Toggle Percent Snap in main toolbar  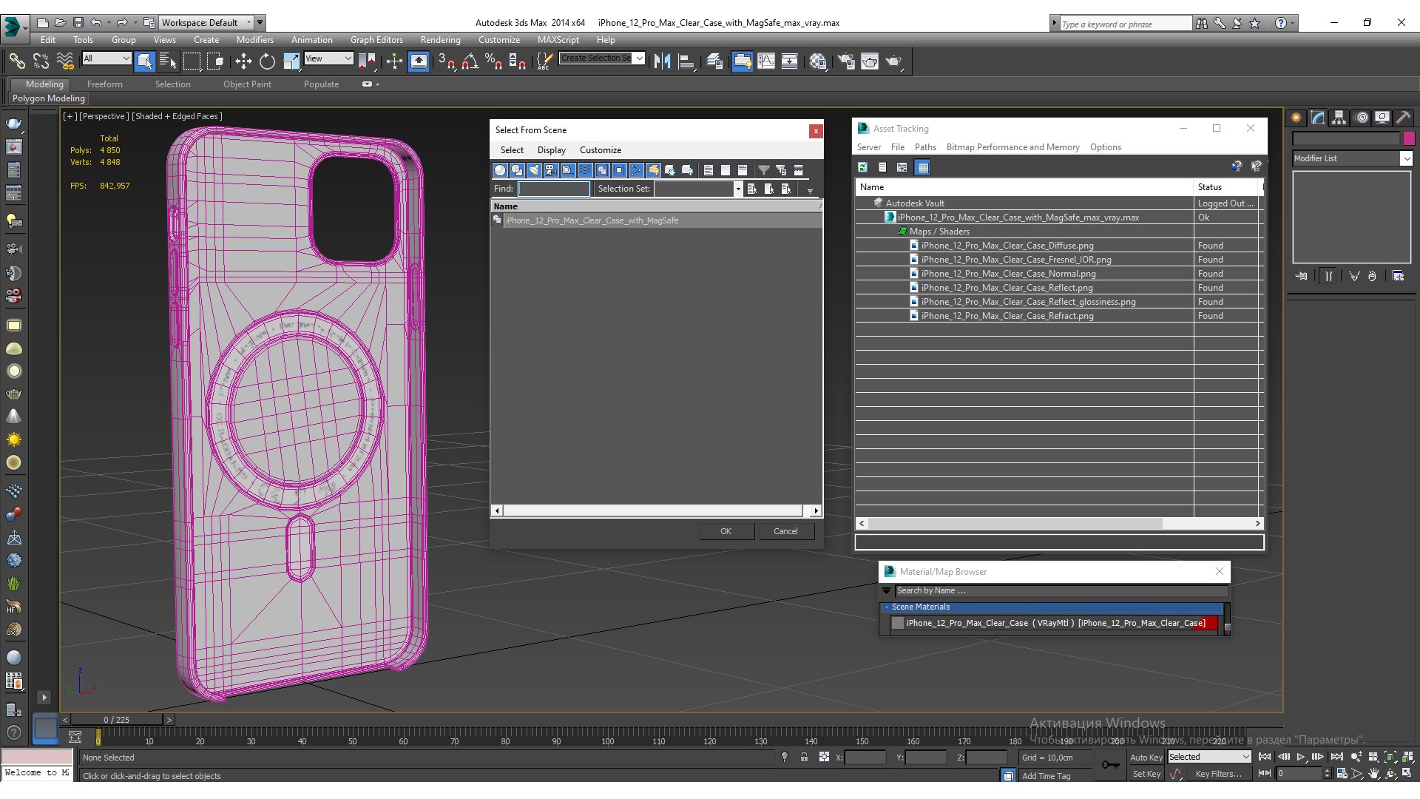493,61
